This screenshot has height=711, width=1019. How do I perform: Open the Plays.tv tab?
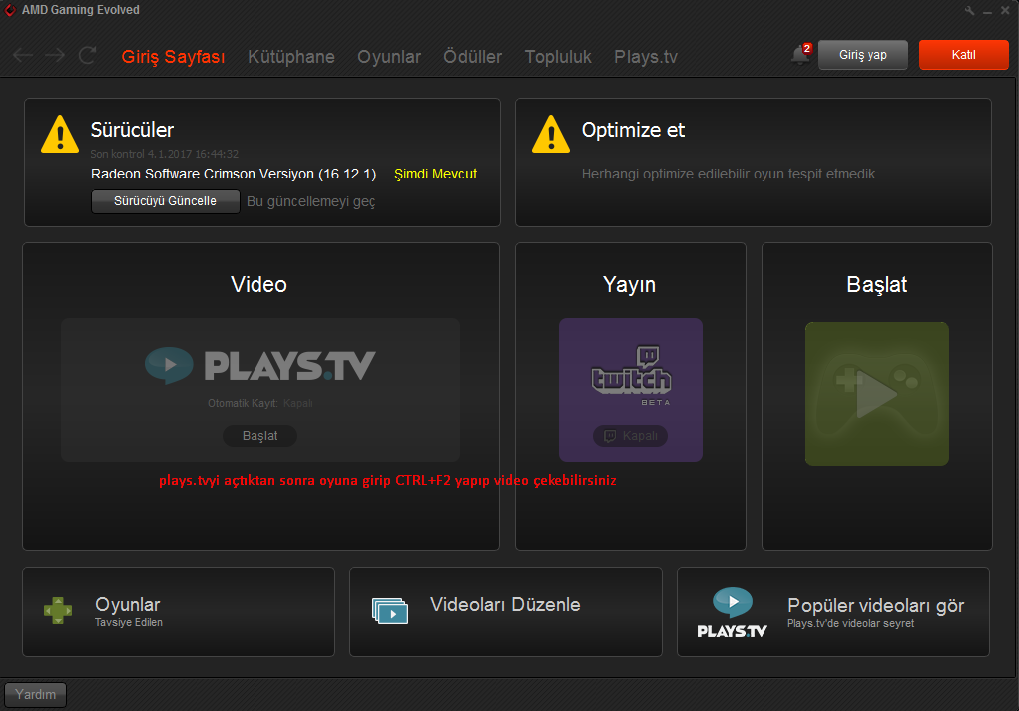click(x=646, y=57)
